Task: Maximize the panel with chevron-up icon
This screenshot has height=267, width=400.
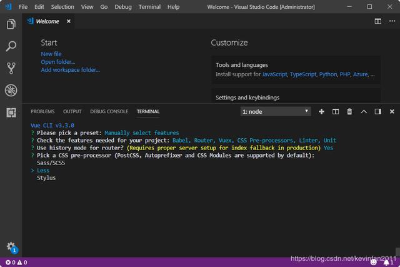Action: tap(364, 111)
